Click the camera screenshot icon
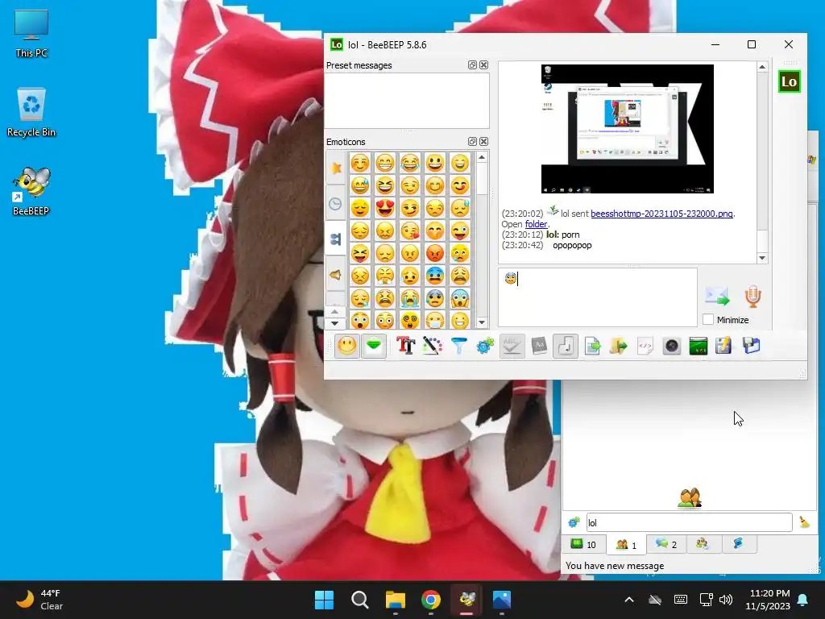Image resolution: width=825 pixels, height=619 pixels. coord(672,346)
